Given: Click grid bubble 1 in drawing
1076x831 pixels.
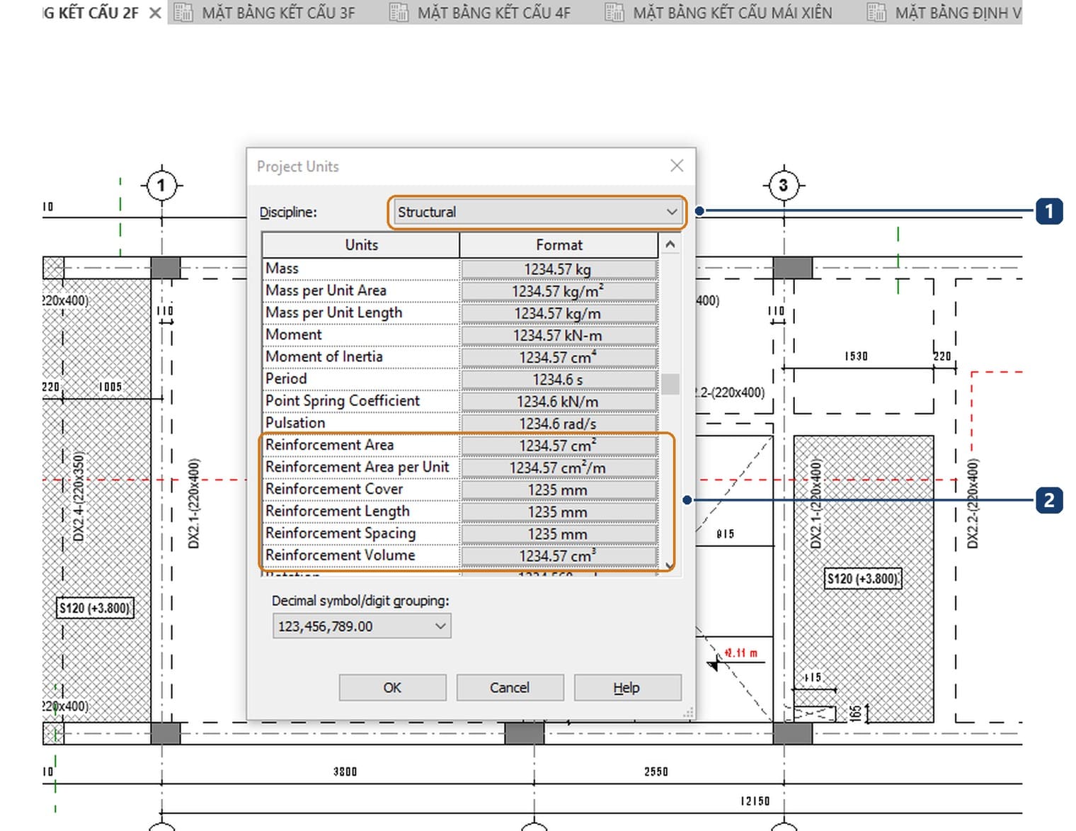Looking at the screenshot, I should tap(162, 186).
